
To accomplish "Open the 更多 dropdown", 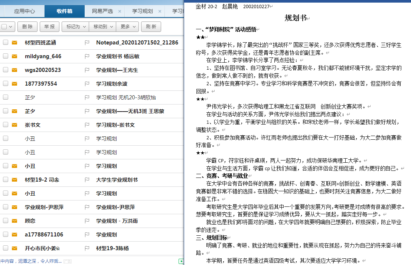I will (x=128, y=27).
